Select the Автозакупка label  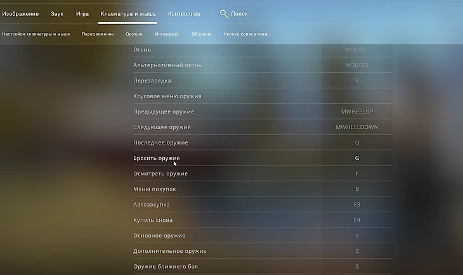tap(152, 205)
